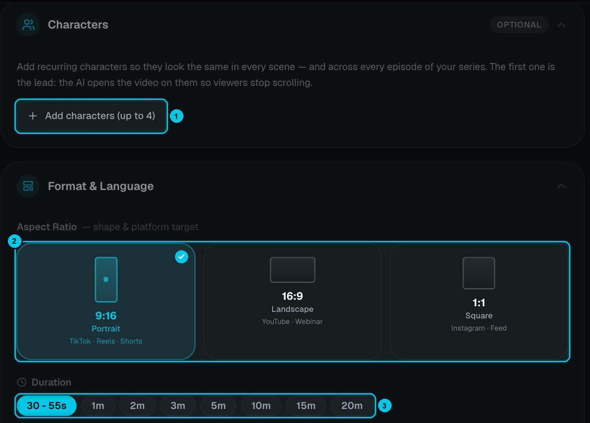Click the checkmark badge on the Portrait card
This screenshot has height=423, width=590.
click(x=182, y=256)
